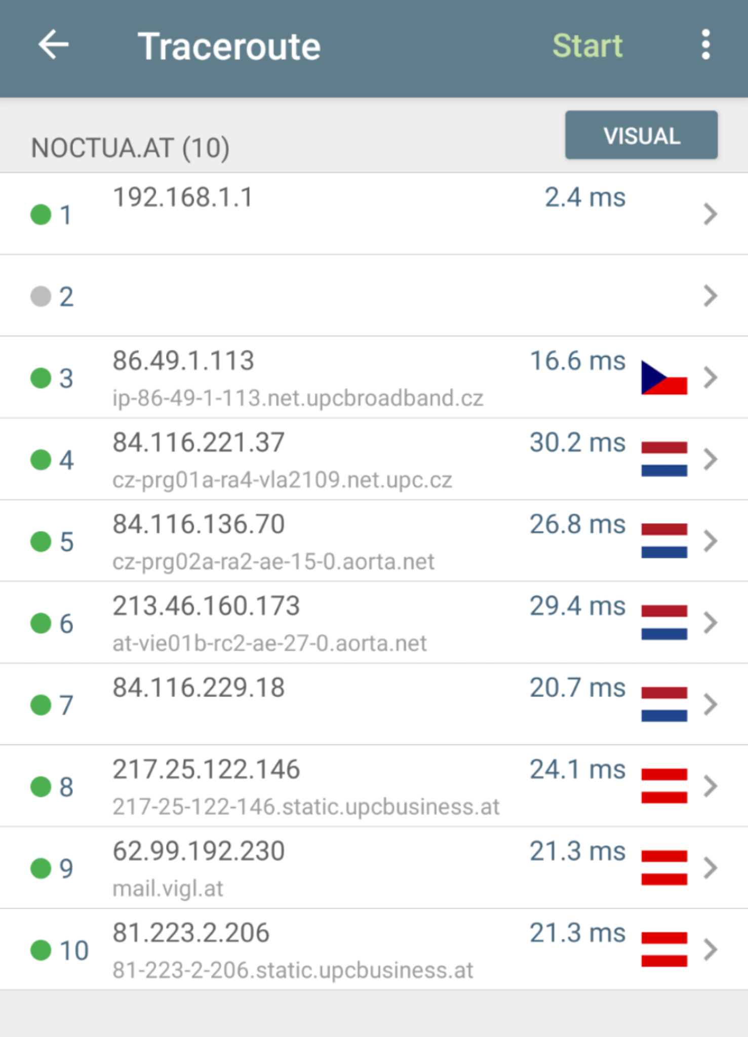Expand the chevron for empty hop 2
748x1037 pixels.
pyautogui.click(x=711, y=296)
